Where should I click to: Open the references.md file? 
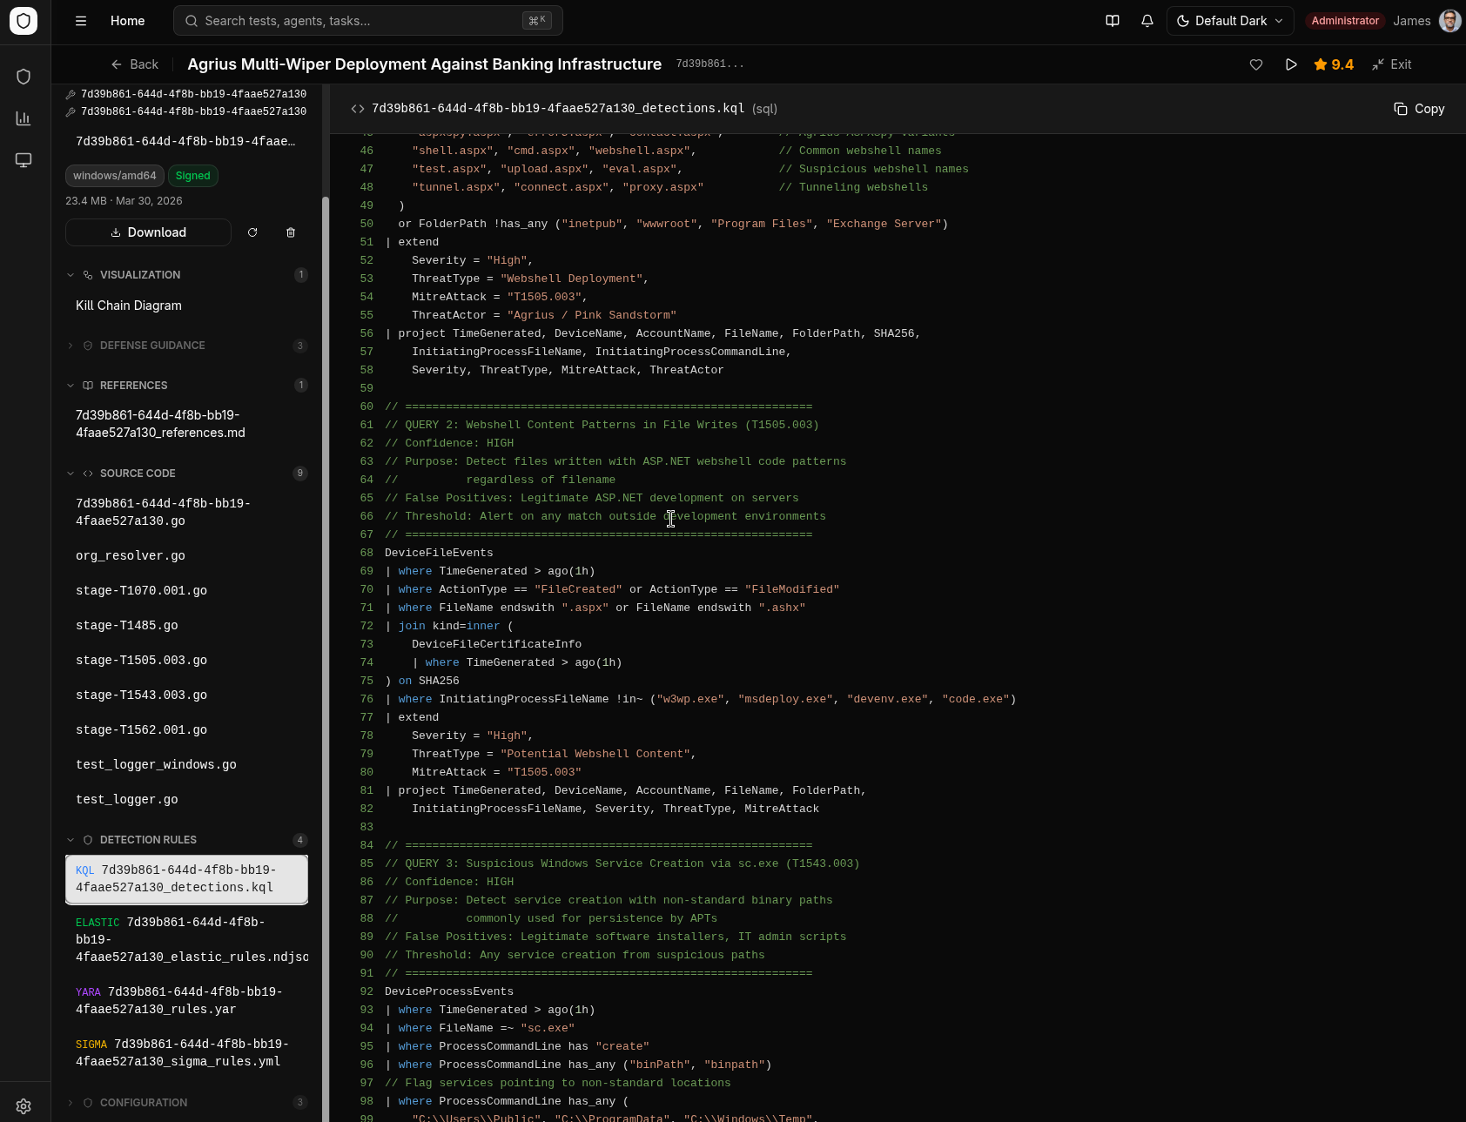coord(186,424)
